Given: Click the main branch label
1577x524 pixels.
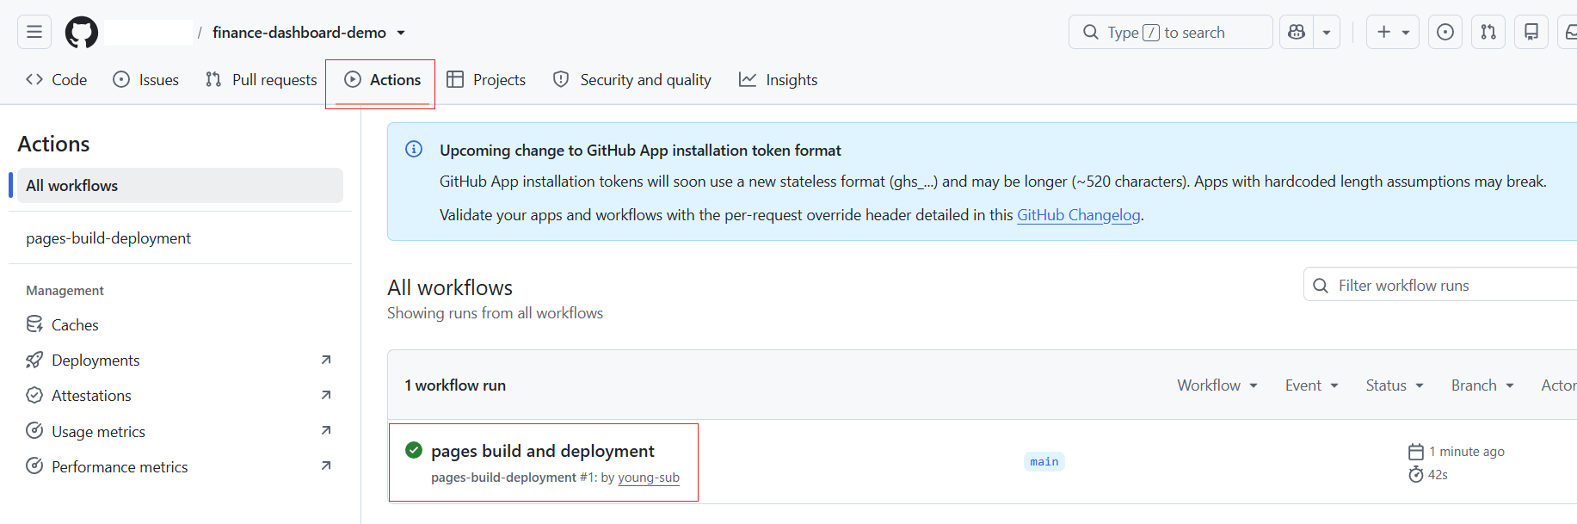Looking at the screenshot, I should 1044,462.
